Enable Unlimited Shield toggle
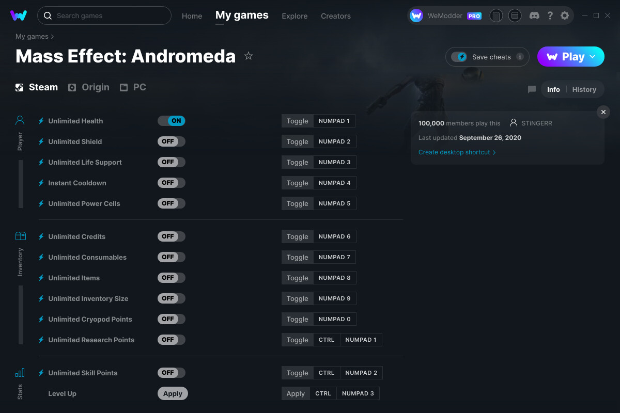The height and width of the screenshot is (413, 620). [x=171, y=141]
